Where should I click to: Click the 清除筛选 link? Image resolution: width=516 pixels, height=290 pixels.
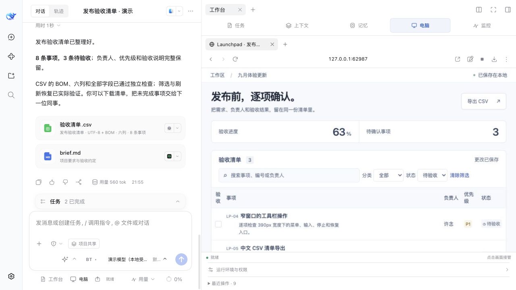[x=460, y=175]
